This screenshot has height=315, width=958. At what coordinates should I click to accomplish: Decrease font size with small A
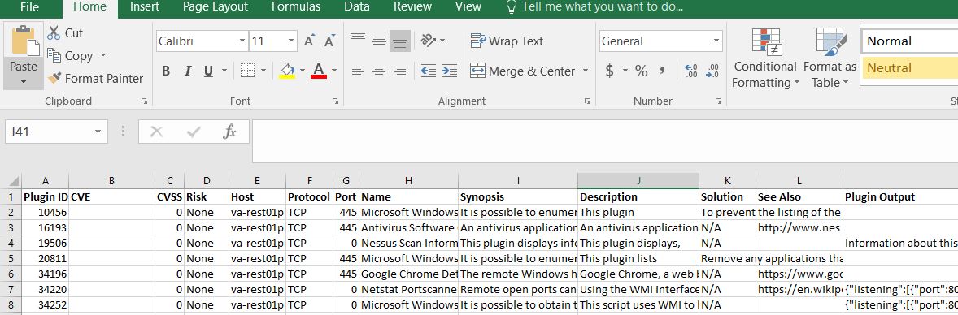329,41
